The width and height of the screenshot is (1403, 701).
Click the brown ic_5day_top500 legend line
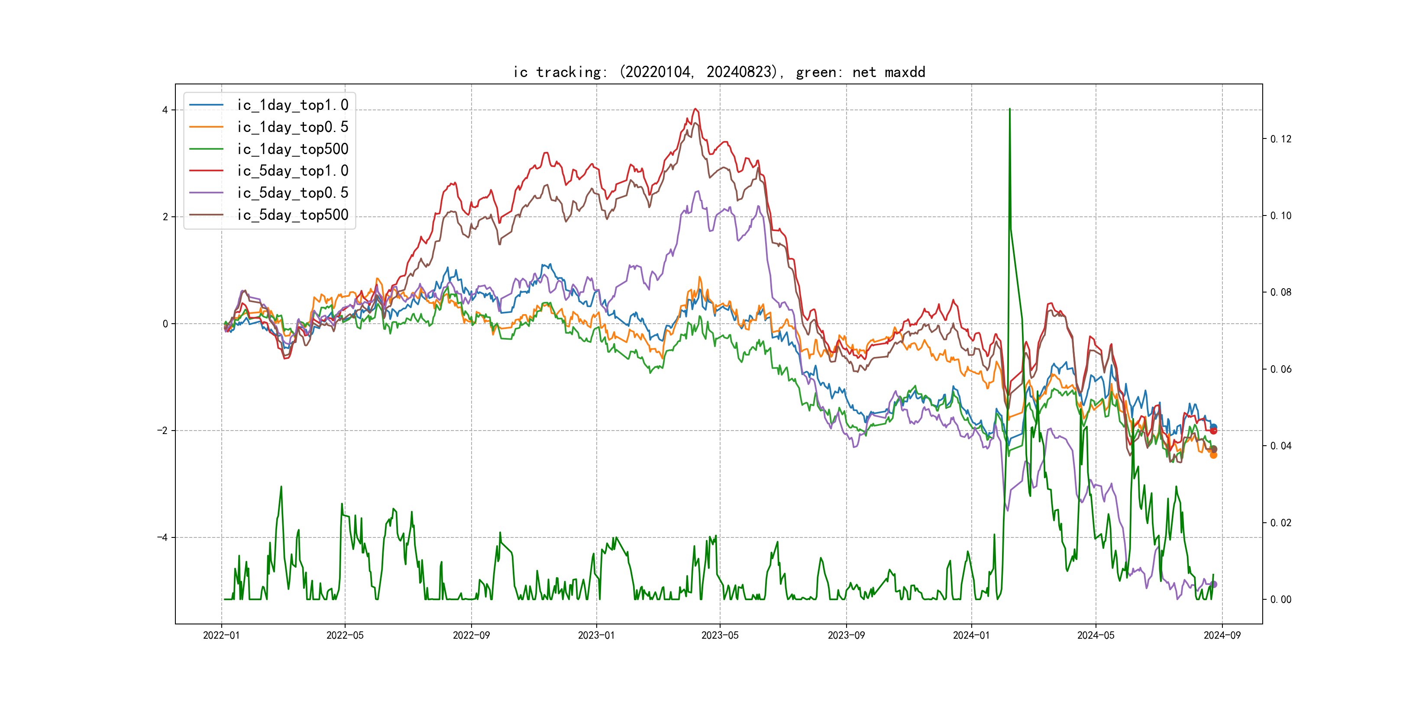tap(207, 215)
